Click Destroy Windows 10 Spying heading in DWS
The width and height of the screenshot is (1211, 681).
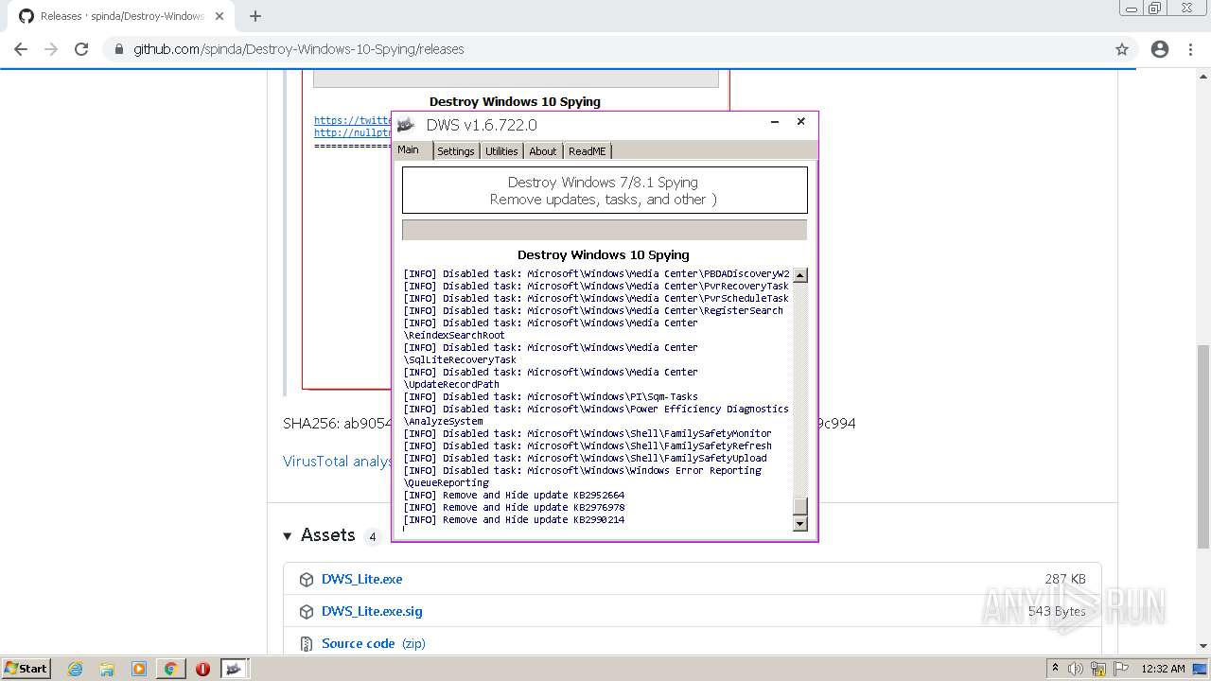[x=604, y=254]
